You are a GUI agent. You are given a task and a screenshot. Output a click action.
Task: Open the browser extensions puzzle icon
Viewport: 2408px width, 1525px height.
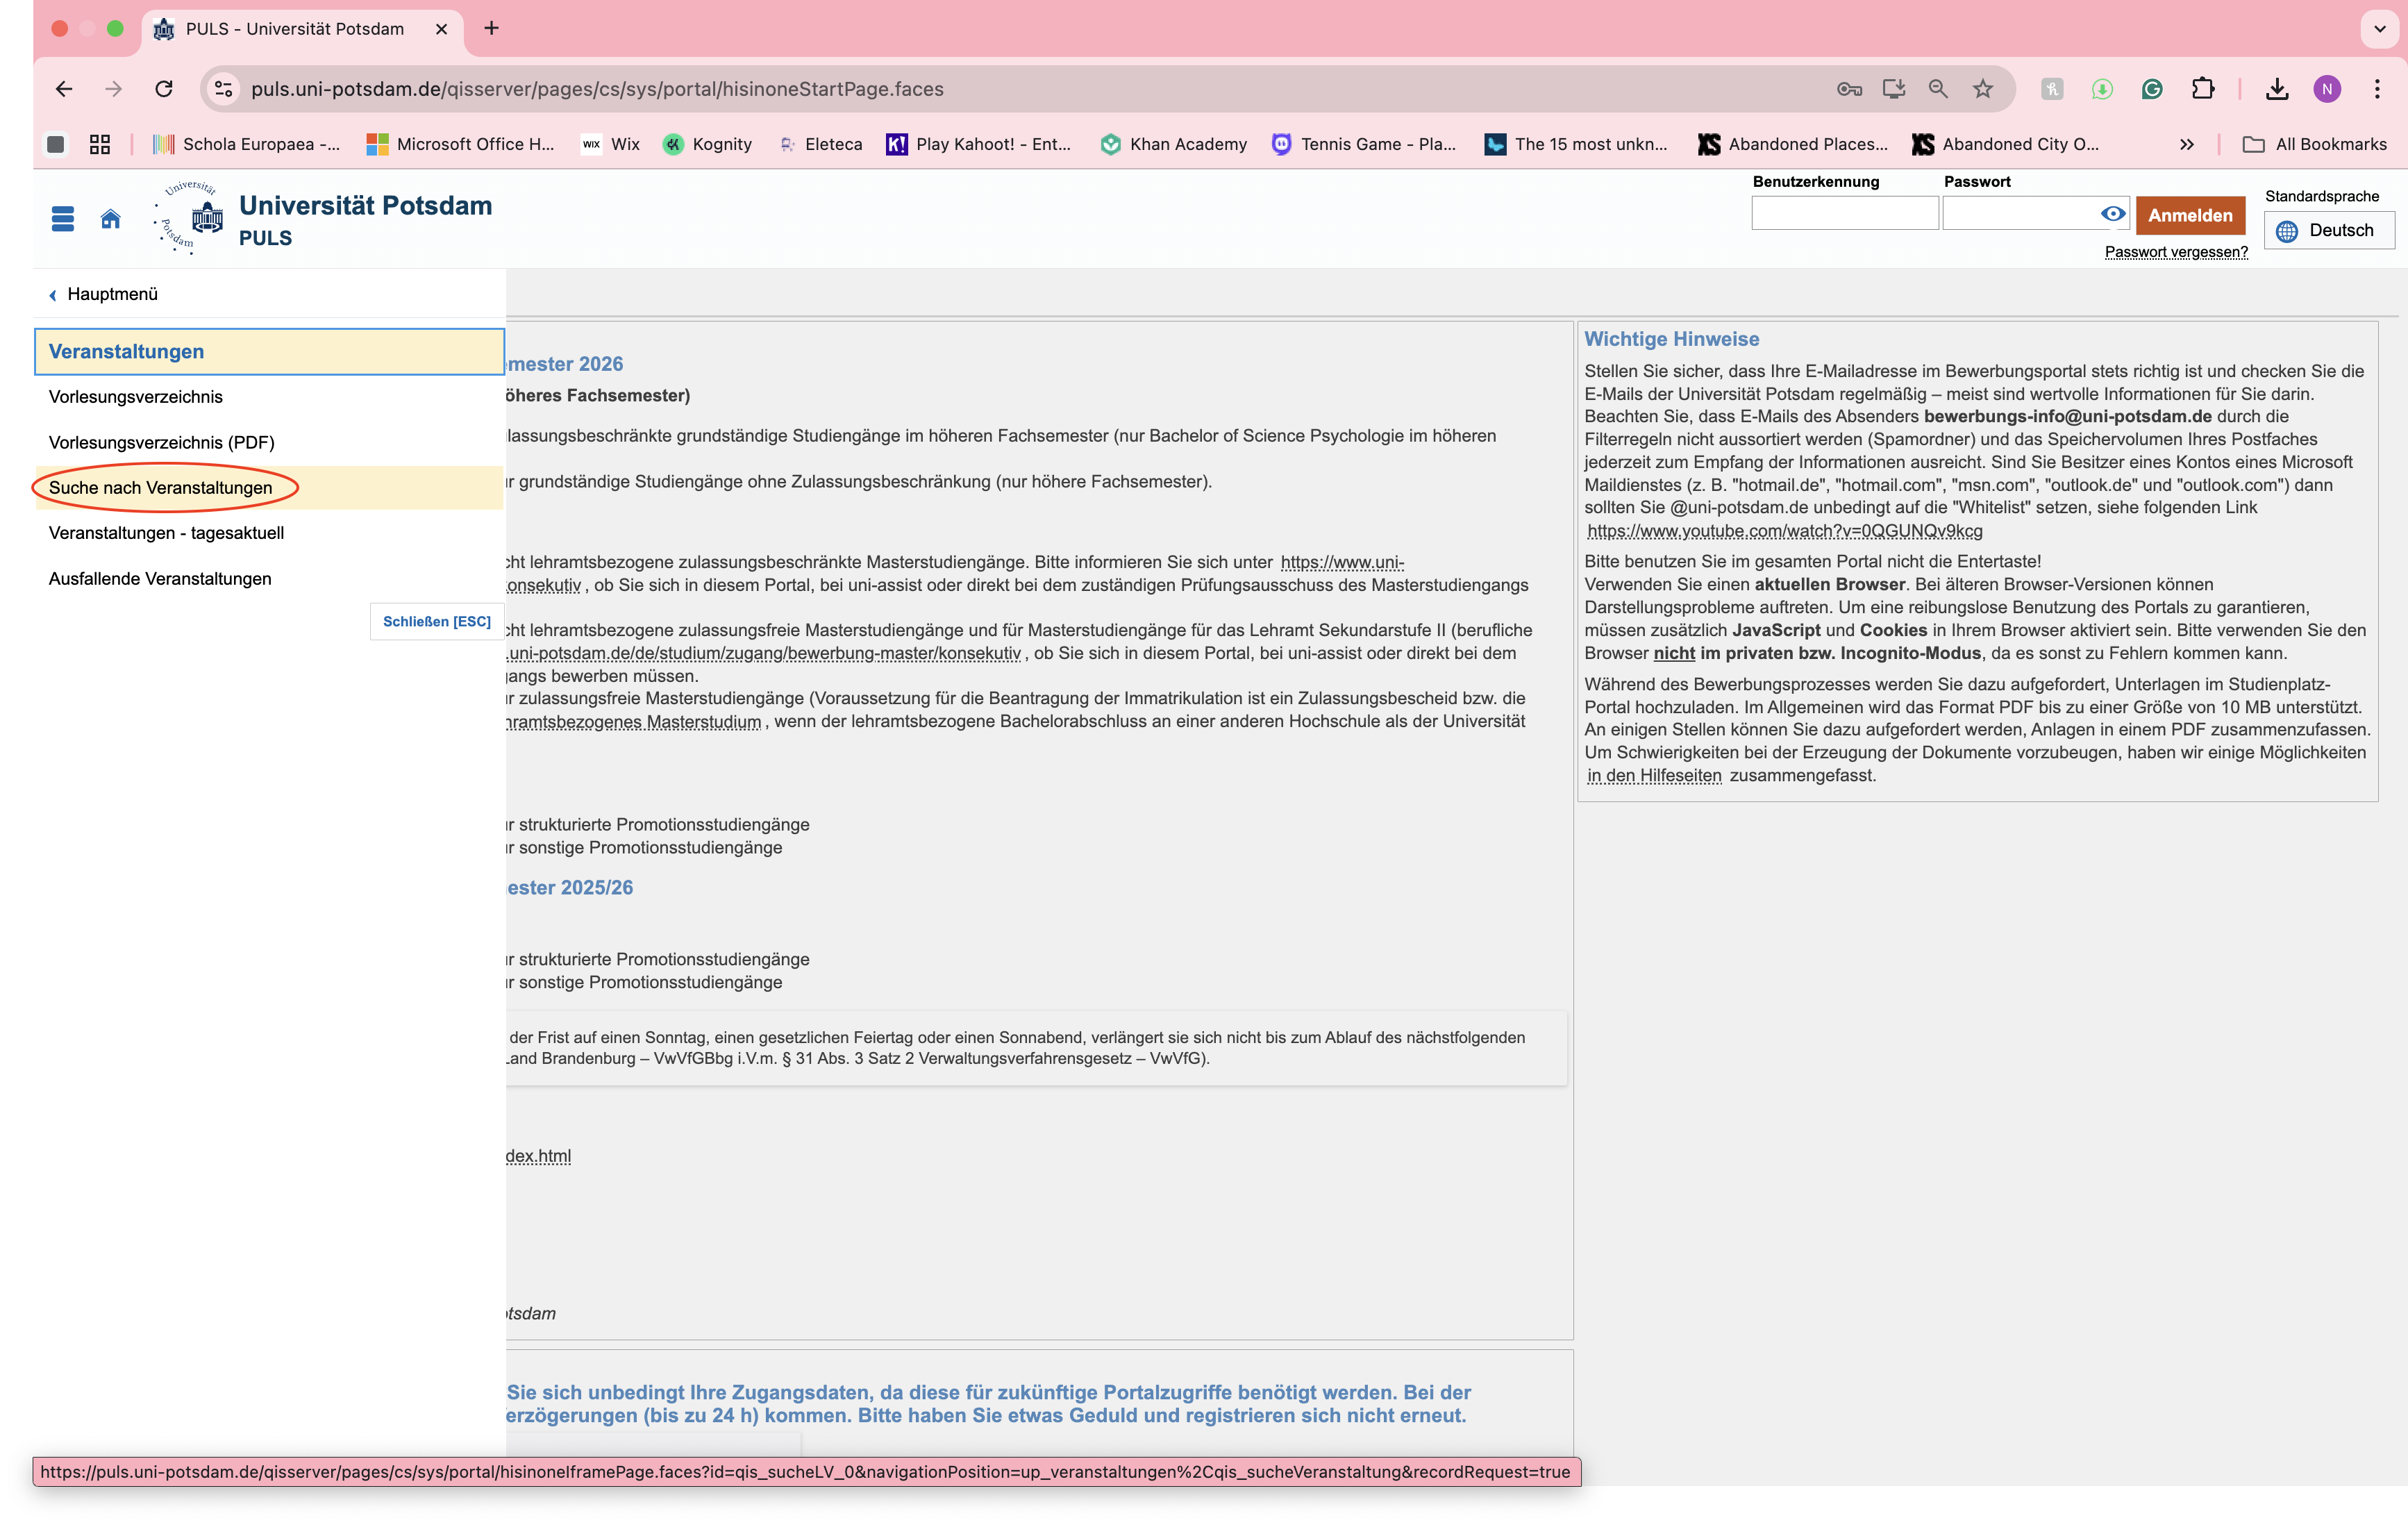click(2203, 89)
